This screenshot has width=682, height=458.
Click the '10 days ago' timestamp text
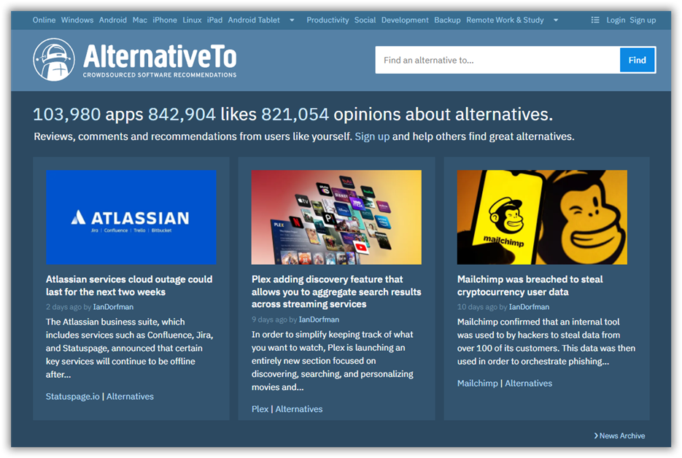click(477, 306)
